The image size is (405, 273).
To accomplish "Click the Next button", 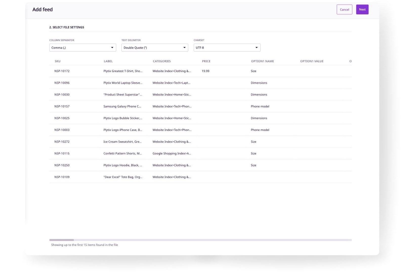I will click(x=362, y=9).
